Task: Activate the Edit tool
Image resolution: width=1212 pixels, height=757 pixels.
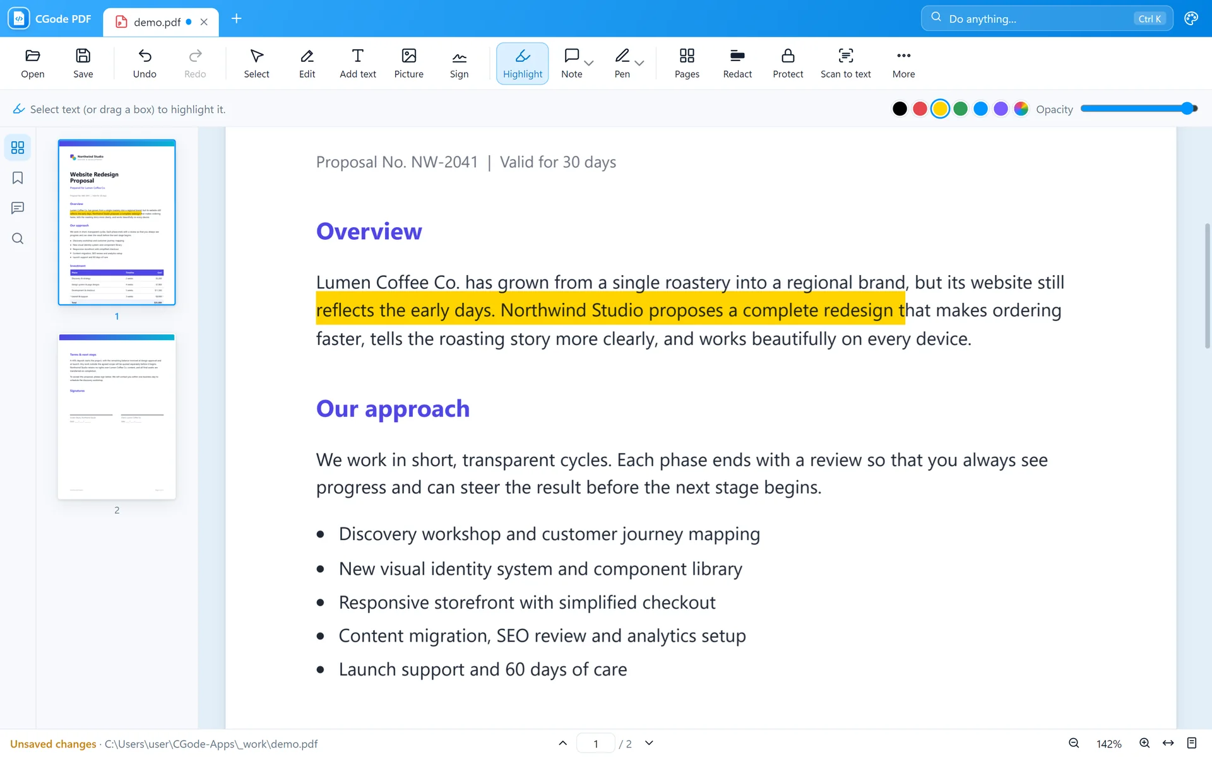Action: pos(307,64)
